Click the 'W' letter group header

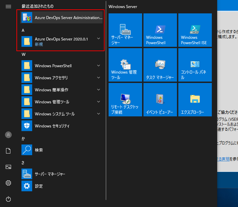[23, 55]
